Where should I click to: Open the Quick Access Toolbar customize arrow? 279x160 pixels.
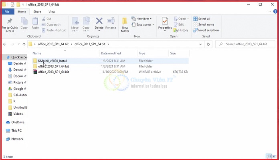pyautogui.click(x=23, y=5)
